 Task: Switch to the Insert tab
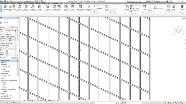click(25, 3)
